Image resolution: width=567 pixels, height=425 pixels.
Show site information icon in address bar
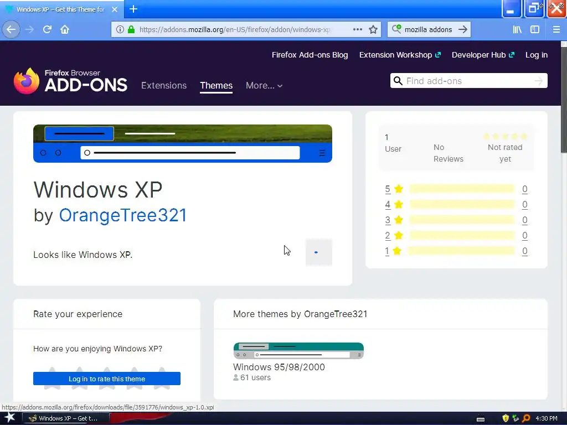point(120,30)
